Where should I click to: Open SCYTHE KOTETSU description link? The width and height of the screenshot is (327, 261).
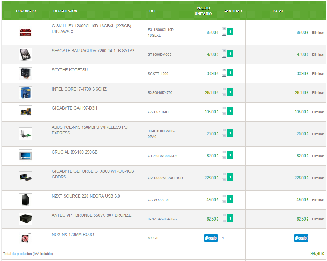coord(70,70)
